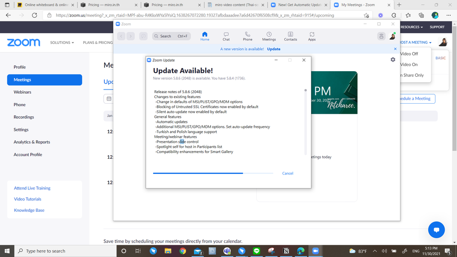
Task: Choose Screen Share Only option
Action: point(412,75)
